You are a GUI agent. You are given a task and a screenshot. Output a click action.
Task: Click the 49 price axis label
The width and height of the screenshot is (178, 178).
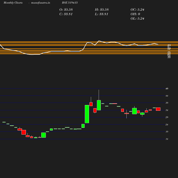pos(167,89)
